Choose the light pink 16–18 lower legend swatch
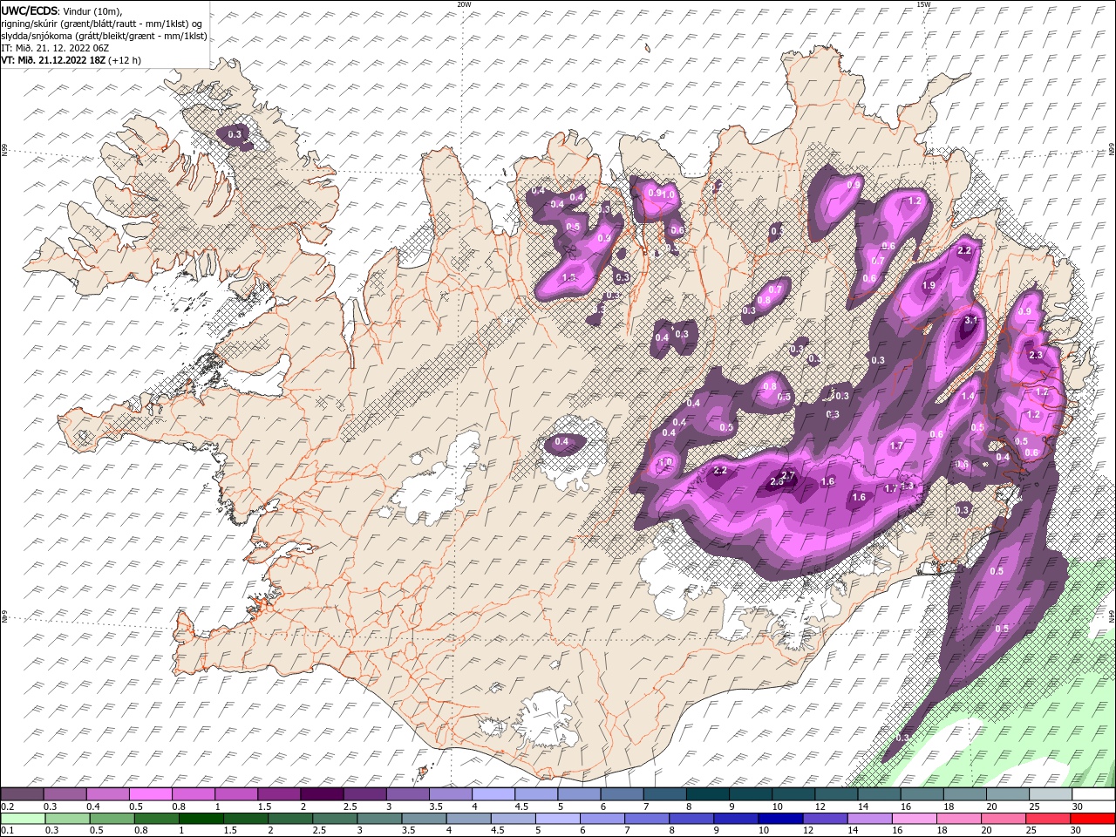 [x=914, y=818]
